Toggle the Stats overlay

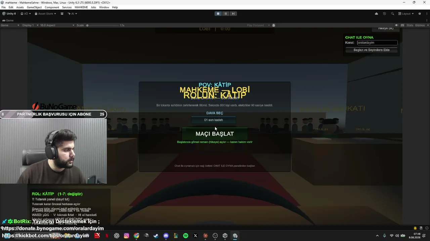click(410, 25)
